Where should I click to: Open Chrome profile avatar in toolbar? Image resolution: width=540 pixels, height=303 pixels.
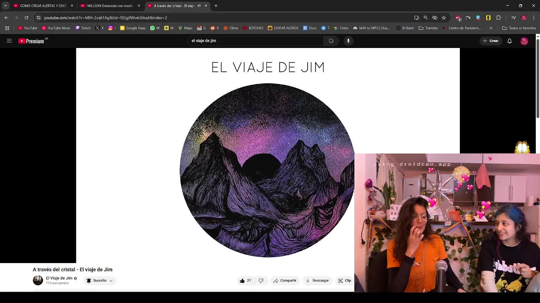tap(524, 18)
